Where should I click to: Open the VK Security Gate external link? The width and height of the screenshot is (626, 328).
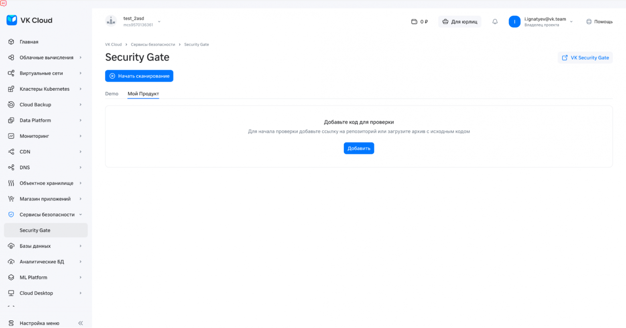click(585, 58)
